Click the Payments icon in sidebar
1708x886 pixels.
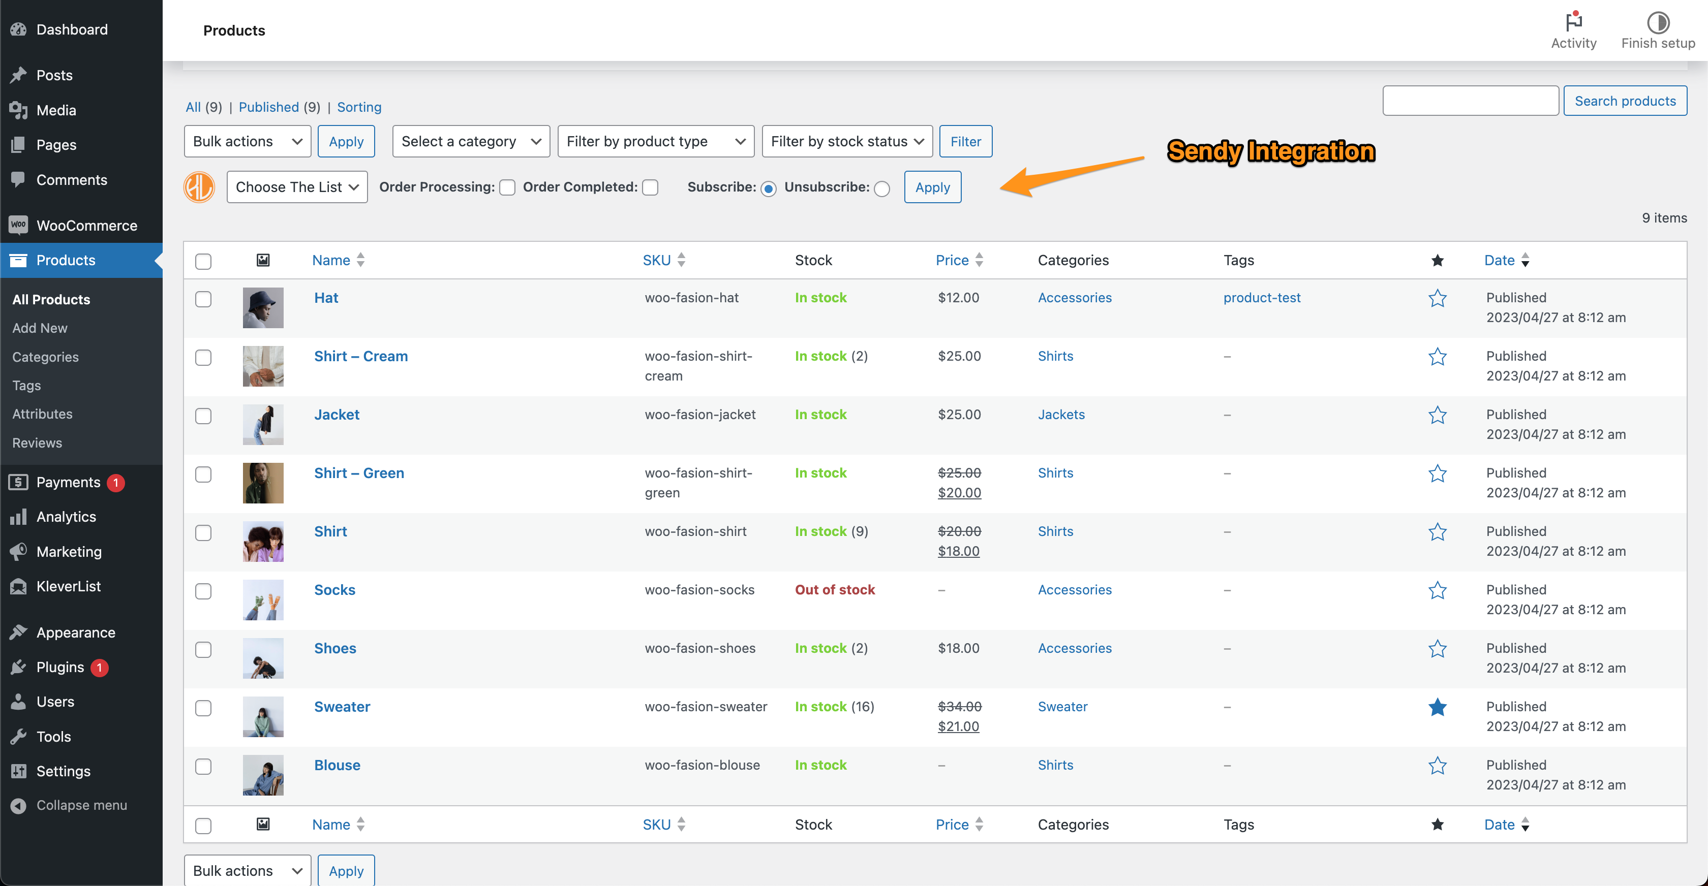19,483
